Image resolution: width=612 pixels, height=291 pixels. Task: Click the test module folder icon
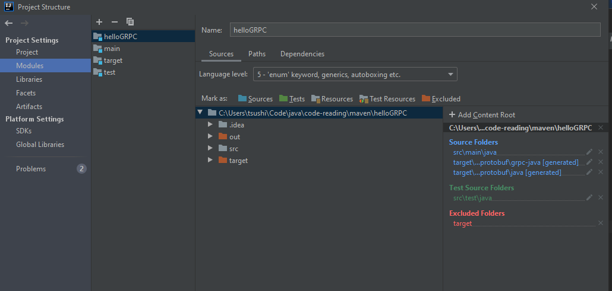(x=97, y=72)
